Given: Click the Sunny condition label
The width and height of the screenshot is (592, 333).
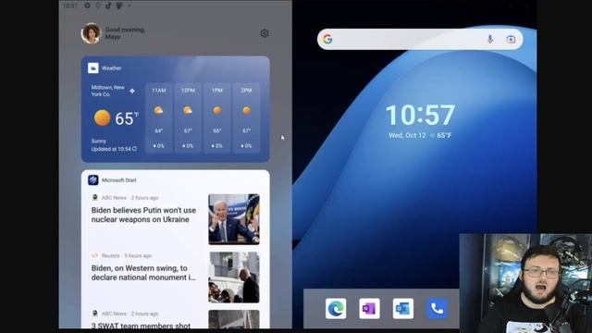Looking at the screenshot, I should point(99,142).
